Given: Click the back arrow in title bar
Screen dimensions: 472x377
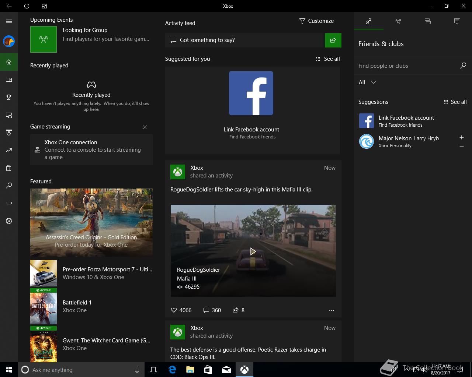Looking at the screenshot, I should pyautogui.click(x=9, y=6).
